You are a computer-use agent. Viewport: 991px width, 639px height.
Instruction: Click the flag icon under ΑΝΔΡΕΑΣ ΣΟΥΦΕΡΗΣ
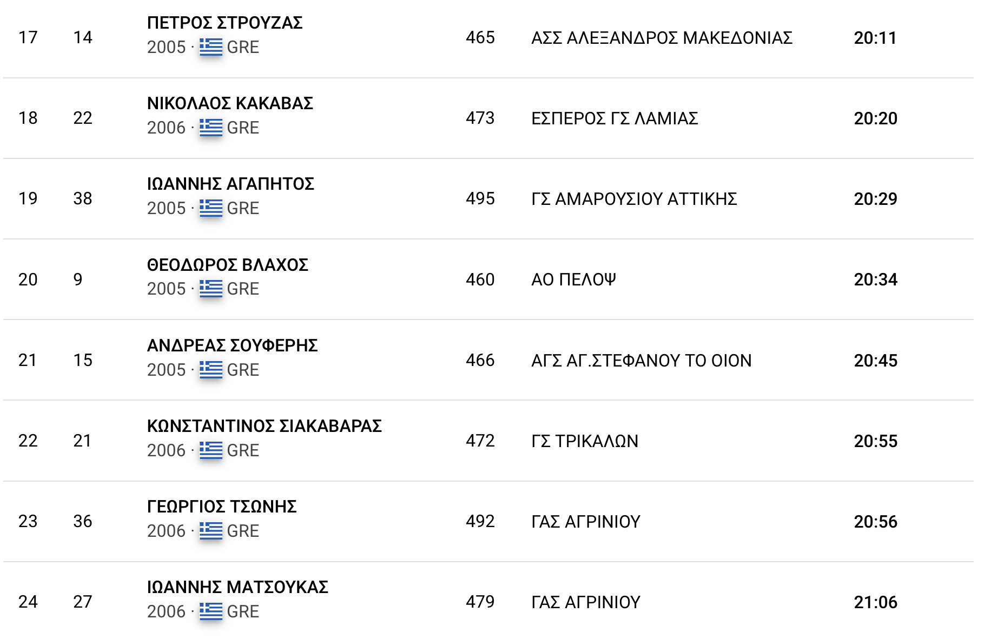[210, 370]
